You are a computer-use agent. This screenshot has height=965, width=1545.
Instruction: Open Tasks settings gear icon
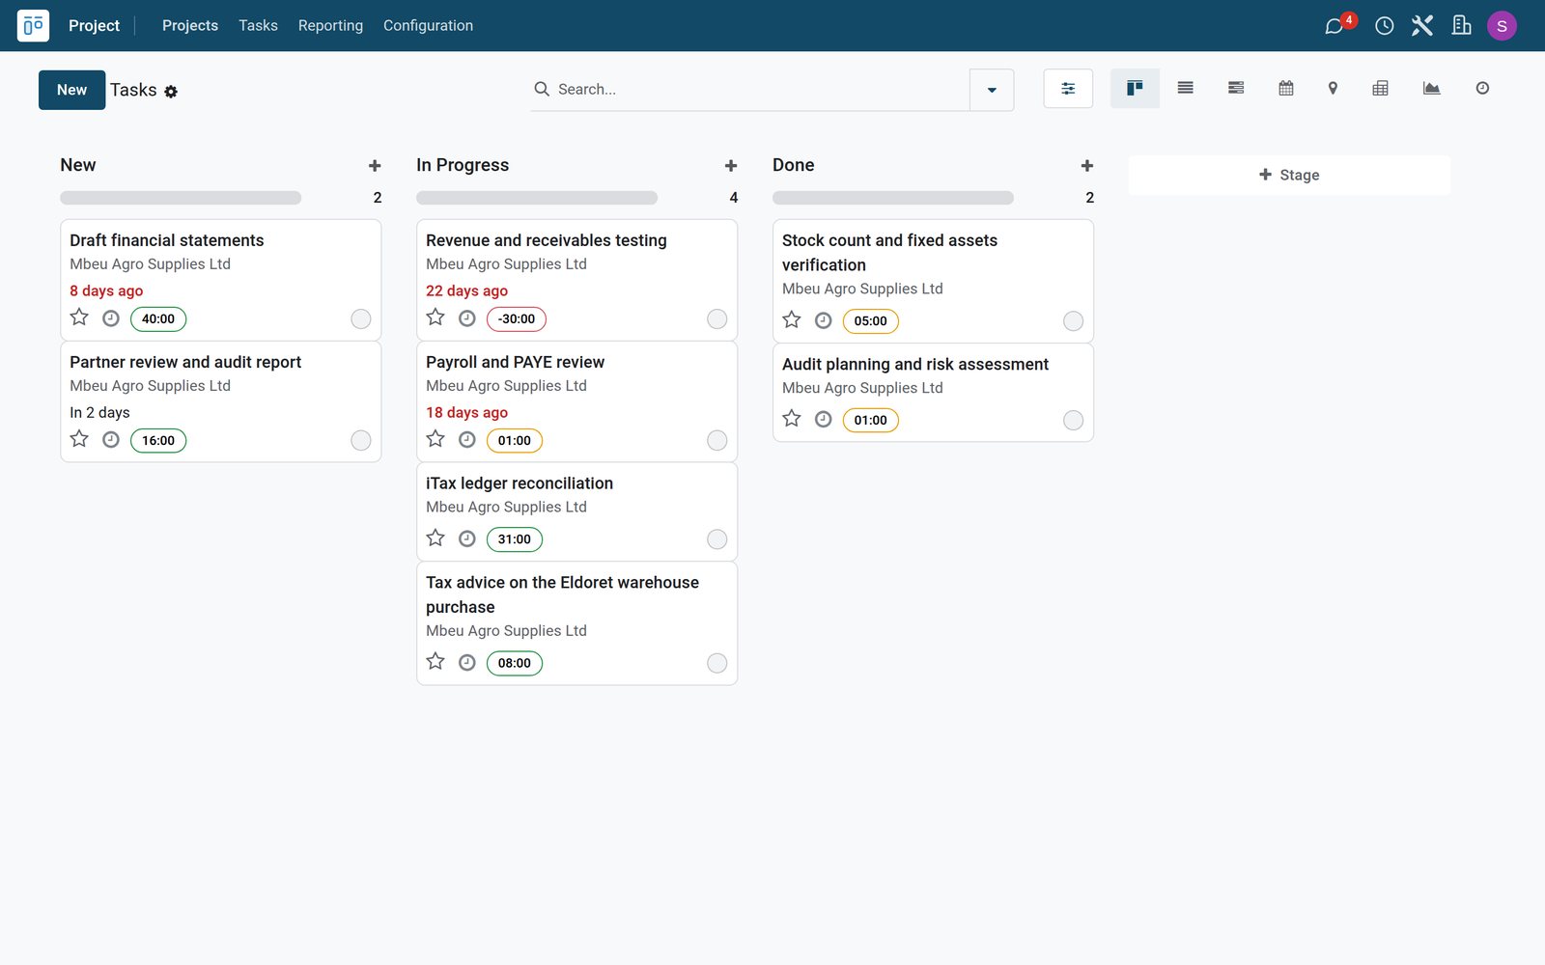[171, 92]
